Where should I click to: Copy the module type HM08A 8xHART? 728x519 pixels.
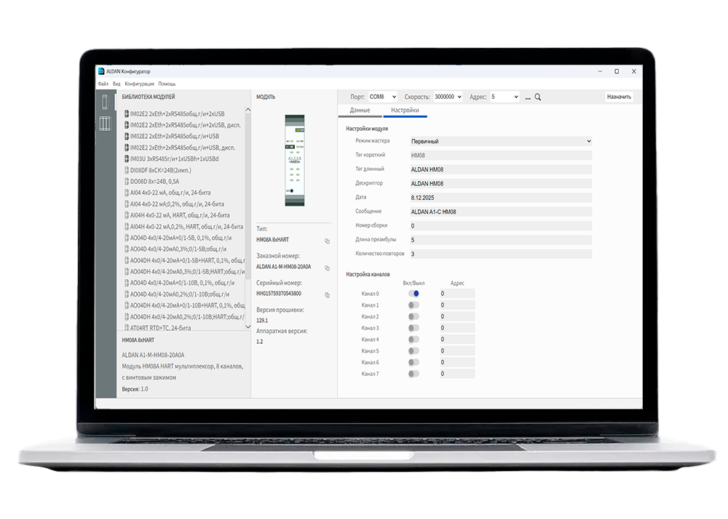pos(327,241)
